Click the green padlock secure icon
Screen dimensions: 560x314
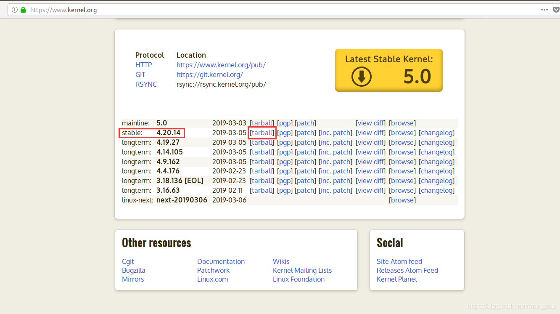pyautogui.click(x=23, y=10)
